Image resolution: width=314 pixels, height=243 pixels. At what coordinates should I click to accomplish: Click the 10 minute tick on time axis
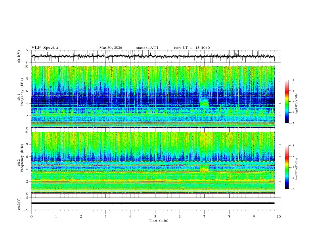[x=279, y=216]
